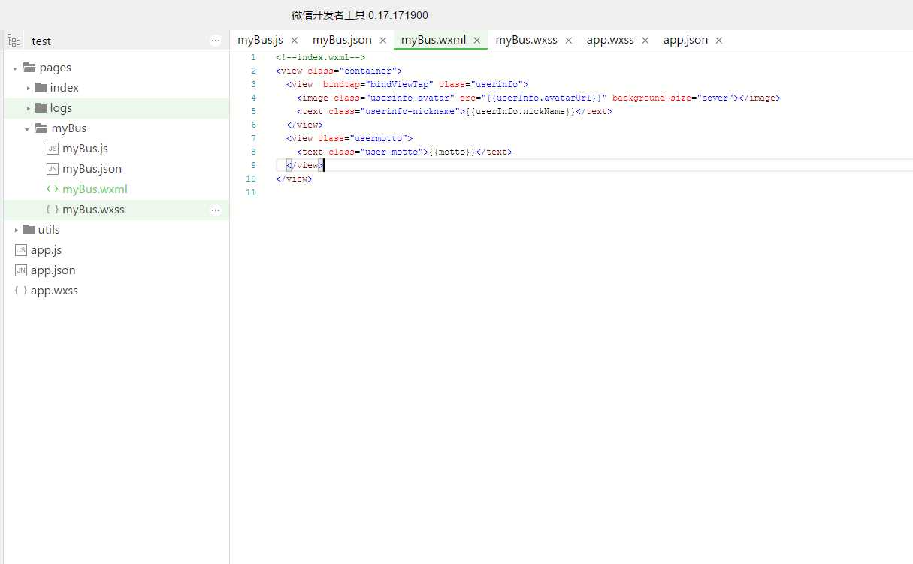
Task: Close the myBus.wxss tab
Action: click(569, 41)
